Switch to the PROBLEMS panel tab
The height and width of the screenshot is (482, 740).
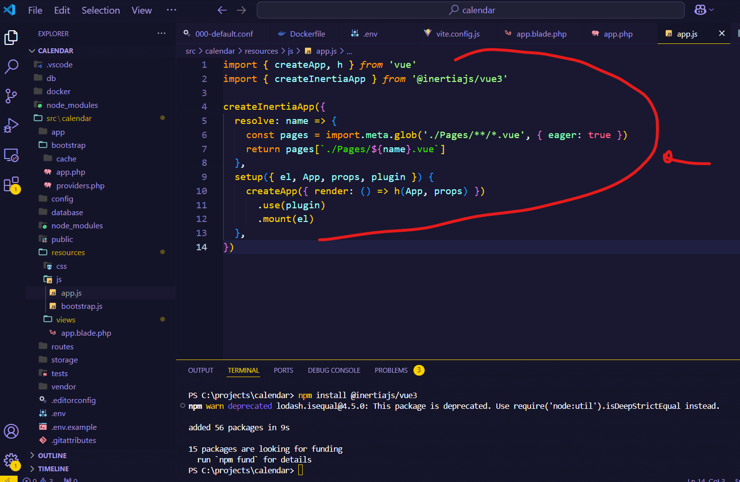click(x=391, y=370)
